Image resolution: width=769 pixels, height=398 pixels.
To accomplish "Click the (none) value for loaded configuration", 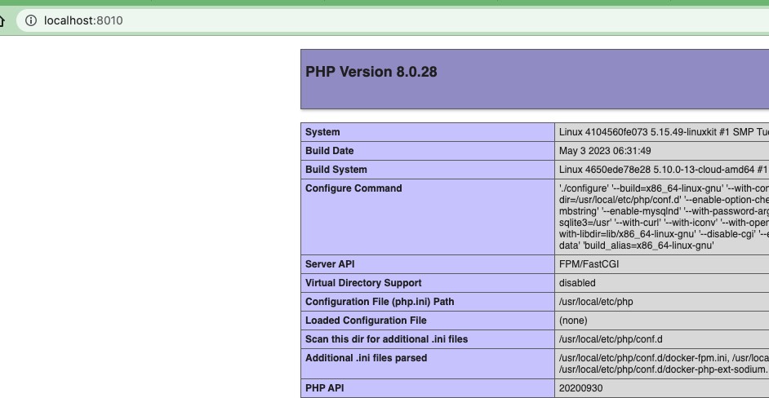I will (573, 321).
